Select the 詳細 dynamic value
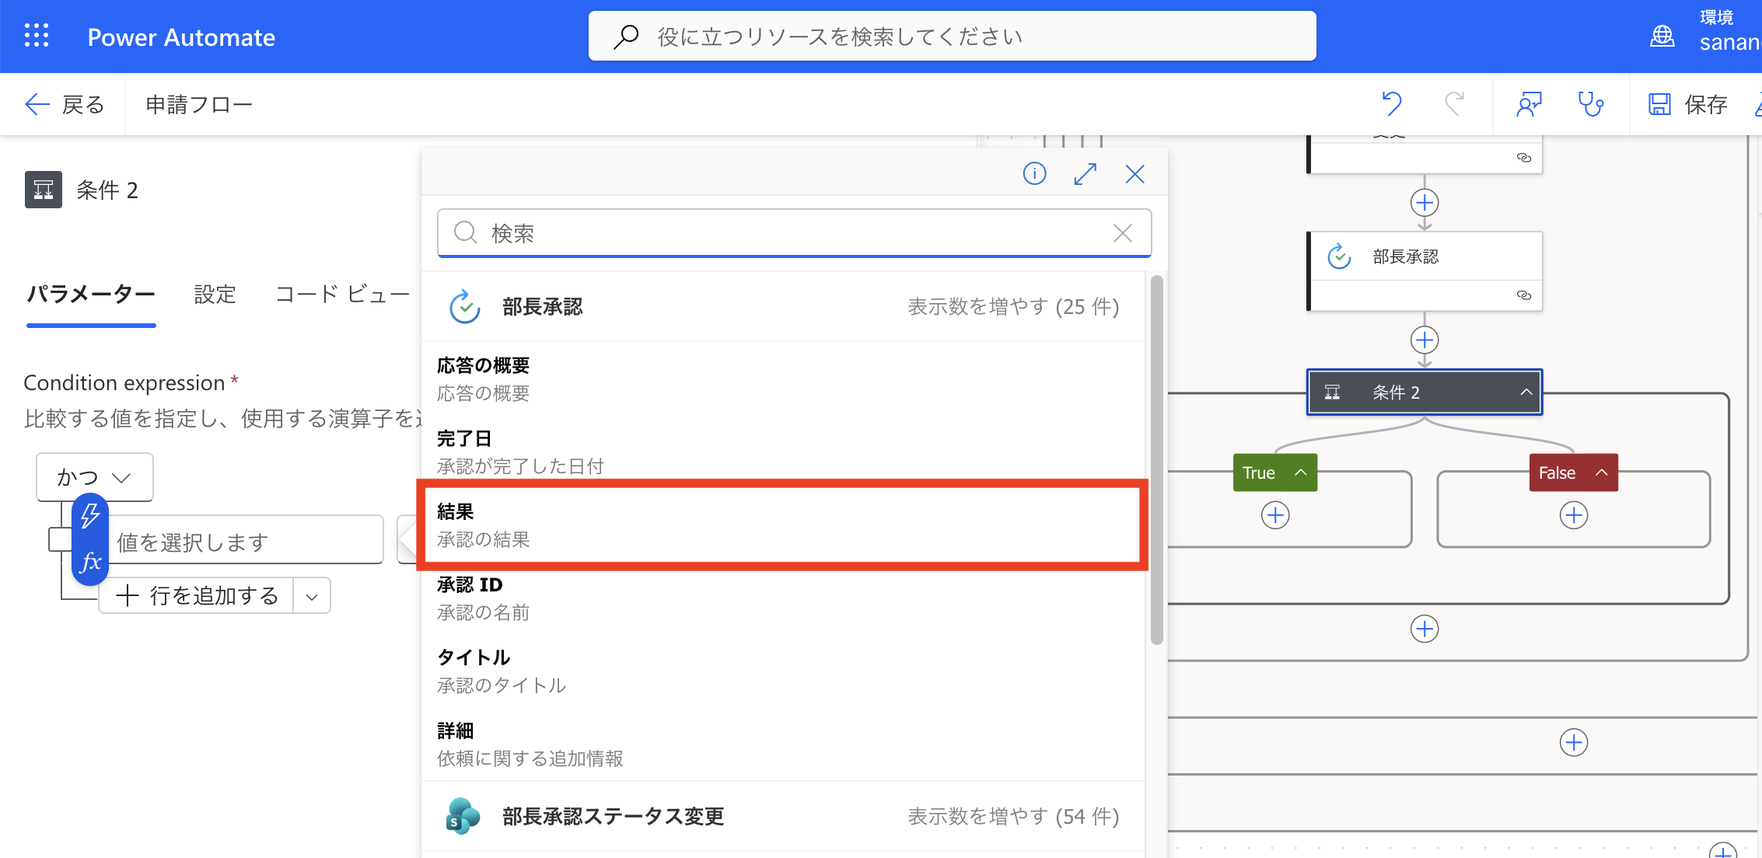 tap(783, 745)
